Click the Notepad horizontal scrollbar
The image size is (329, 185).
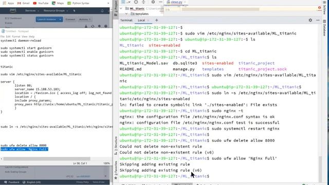47,159
